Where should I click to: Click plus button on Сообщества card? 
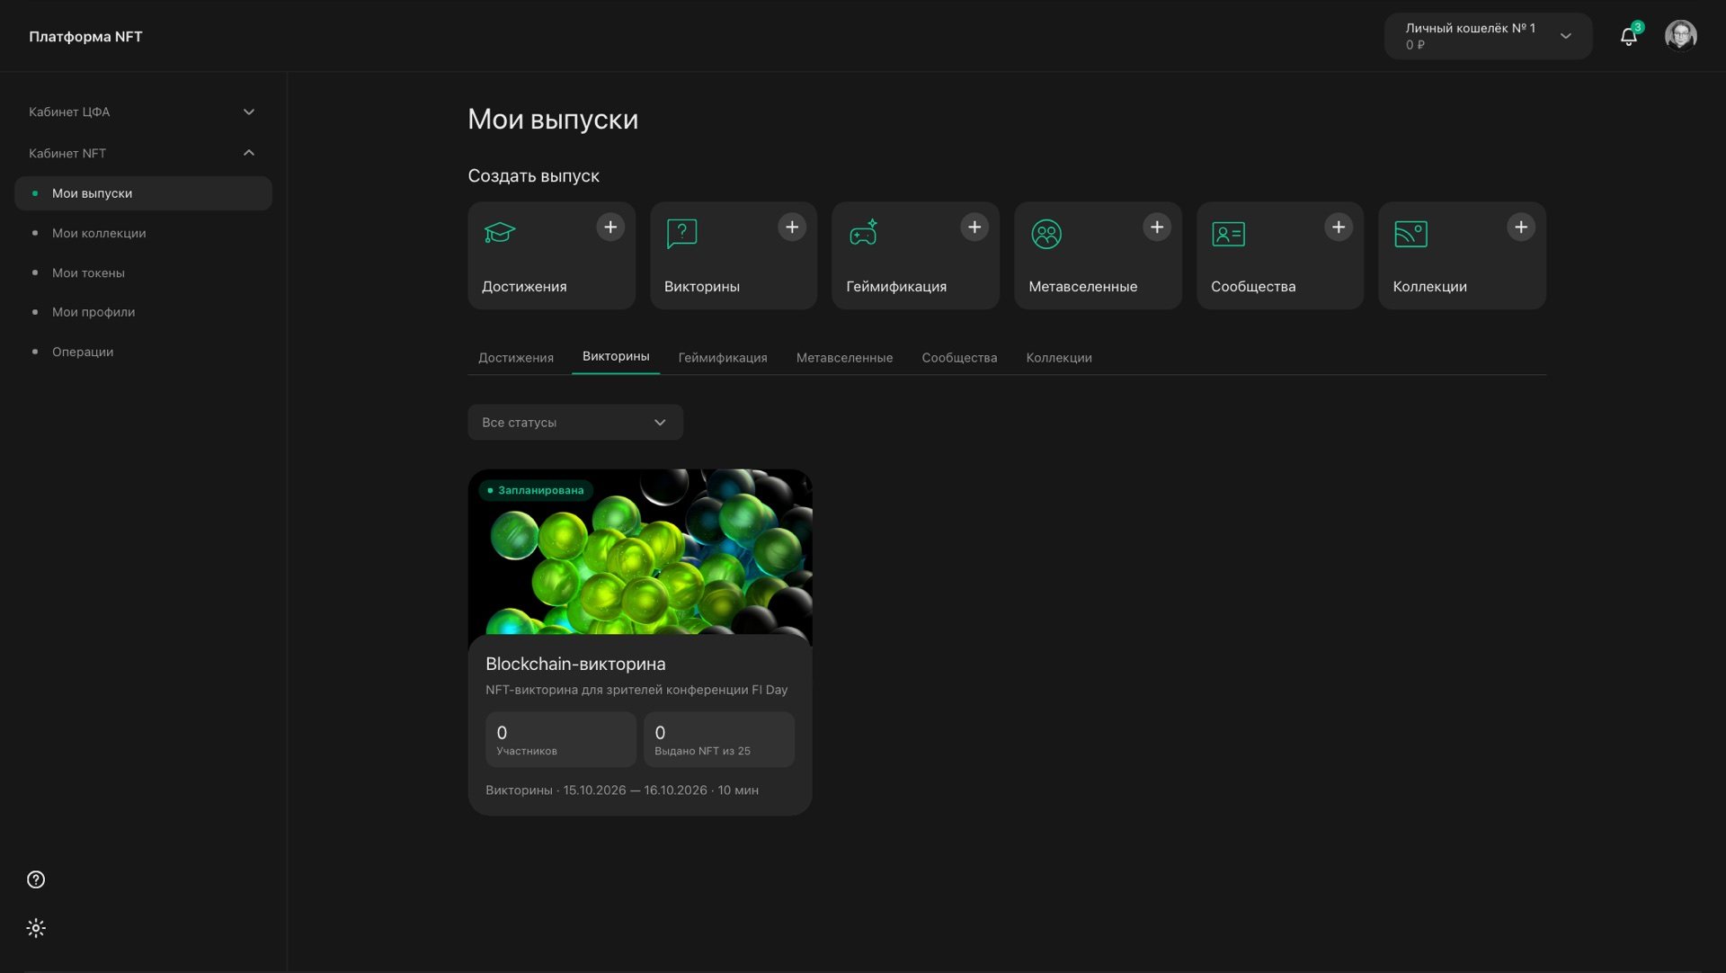1339,228
